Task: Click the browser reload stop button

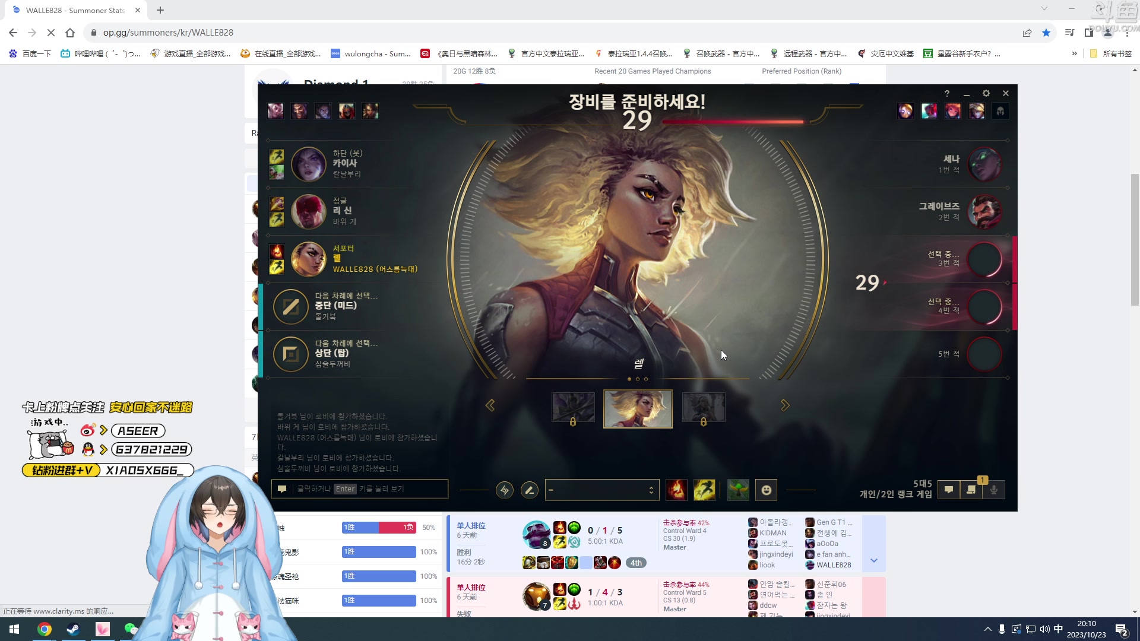Action: (51, 33)
